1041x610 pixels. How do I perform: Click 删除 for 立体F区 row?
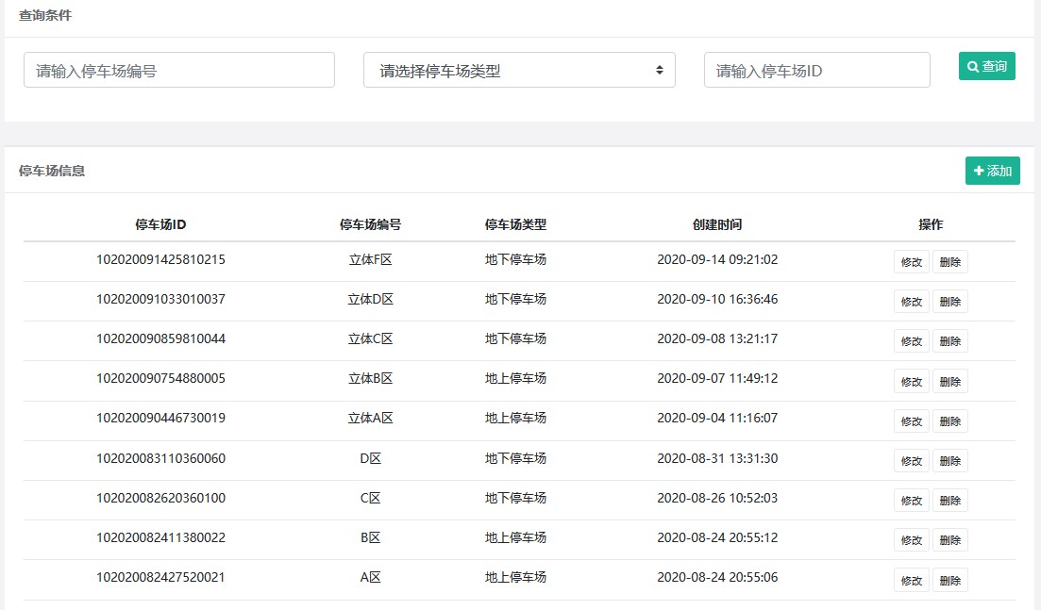(949, 262)
